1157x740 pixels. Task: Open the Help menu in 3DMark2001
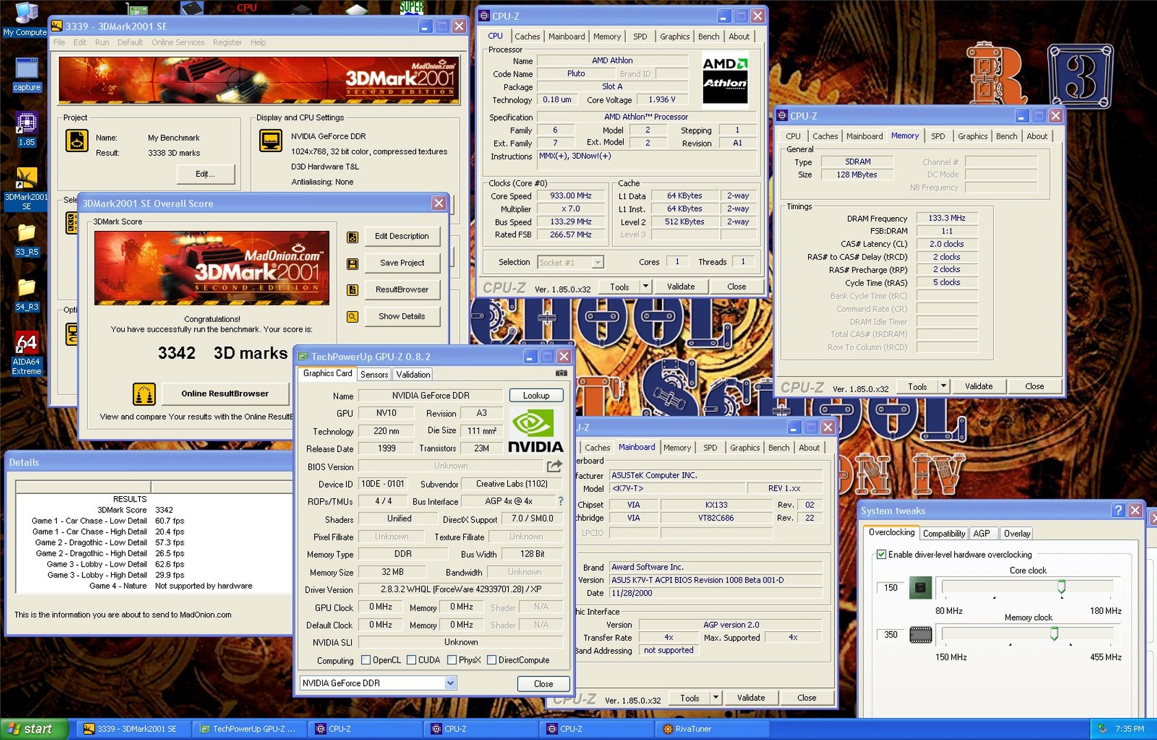tap(258, 42)
